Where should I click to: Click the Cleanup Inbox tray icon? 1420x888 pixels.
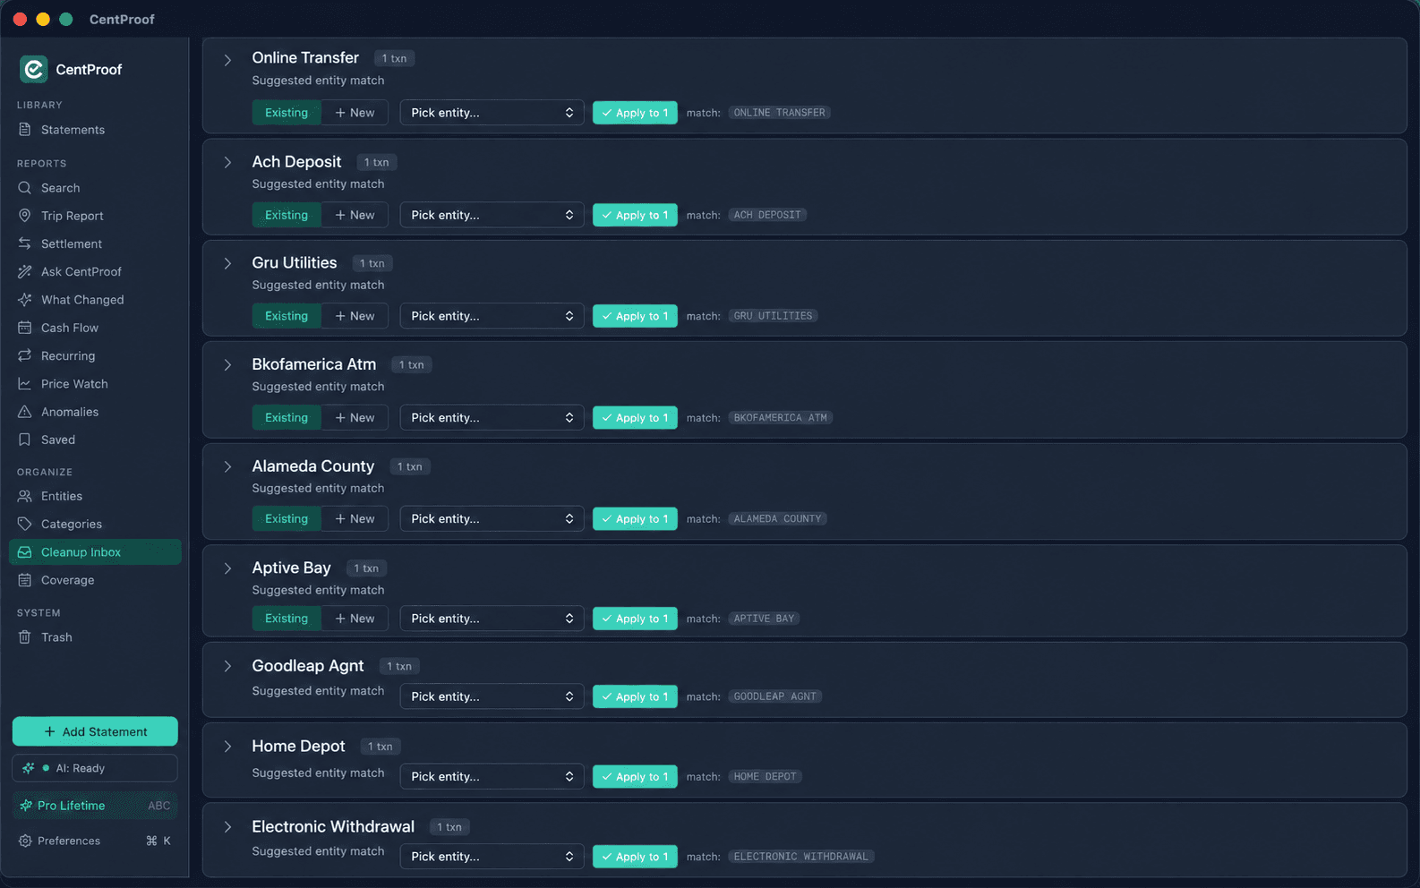(x=25, y=552)
